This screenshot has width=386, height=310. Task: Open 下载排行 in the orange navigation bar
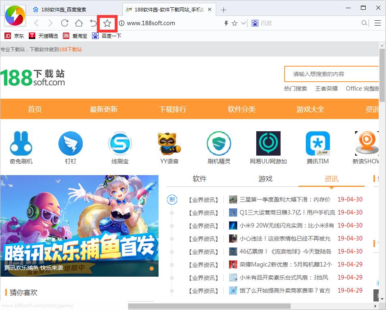coord(173,109)
